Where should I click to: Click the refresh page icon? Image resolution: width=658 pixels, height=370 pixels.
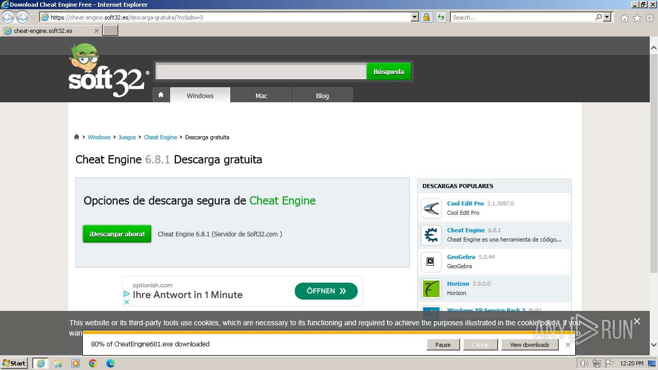tap(441, 17)
